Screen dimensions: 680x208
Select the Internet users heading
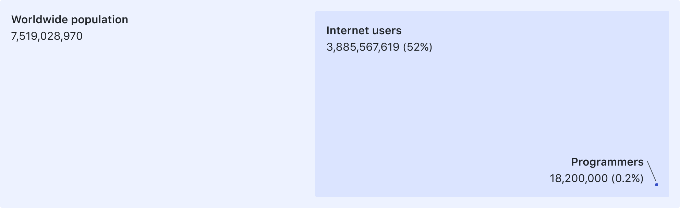[x=364, y=30]
